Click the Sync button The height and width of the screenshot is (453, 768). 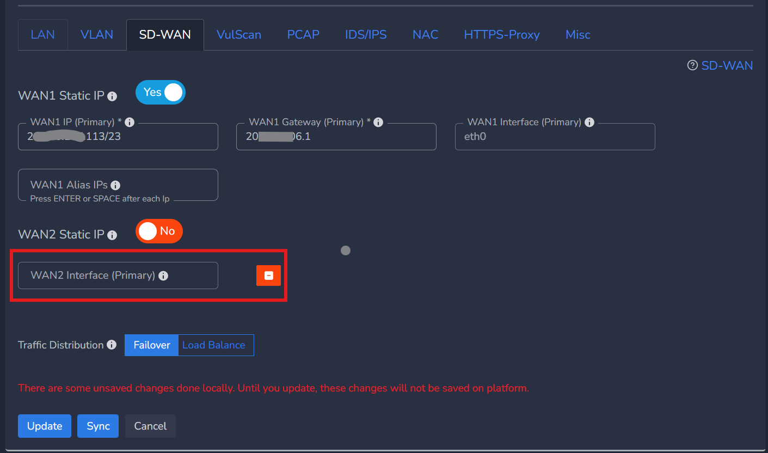tap(99, 426)
